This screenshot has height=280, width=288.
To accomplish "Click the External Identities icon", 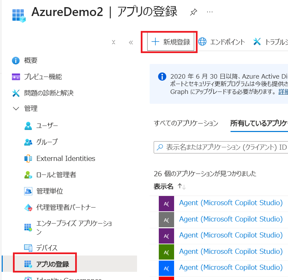I will [28, 159].
